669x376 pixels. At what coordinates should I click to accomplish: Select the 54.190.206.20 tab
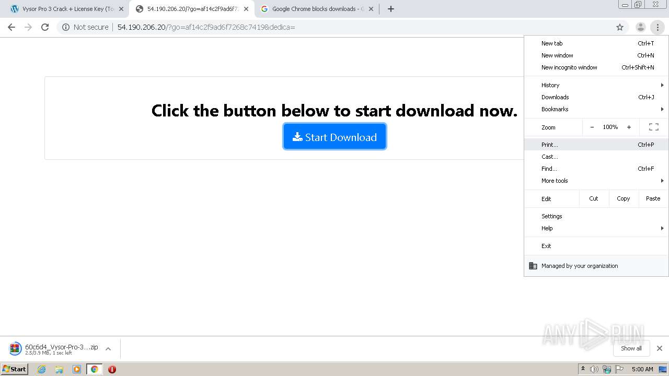(x=191, y=9)
